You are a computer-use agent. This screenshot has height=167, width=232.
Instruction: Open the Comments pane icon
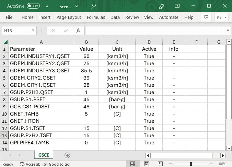pos(206,17)
